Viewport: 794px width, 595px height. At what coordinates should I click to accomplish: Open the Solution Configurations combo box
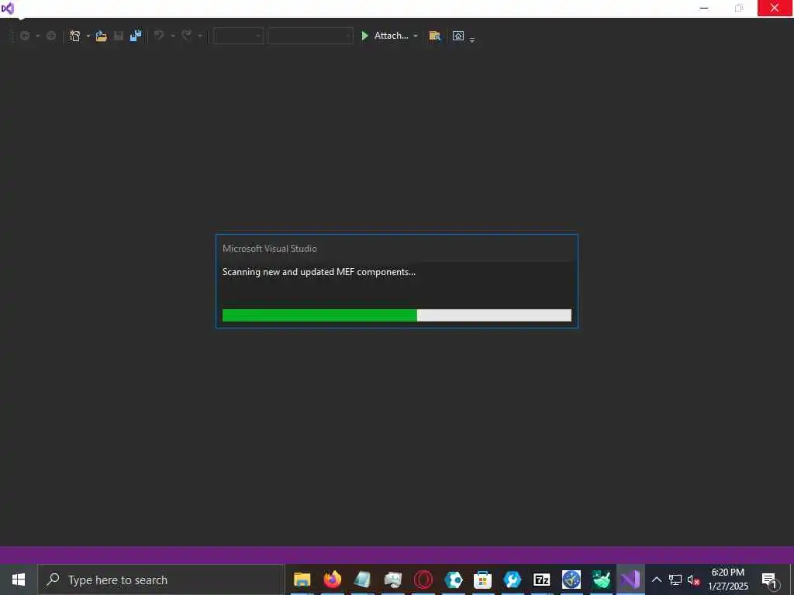tap(238, 36)
